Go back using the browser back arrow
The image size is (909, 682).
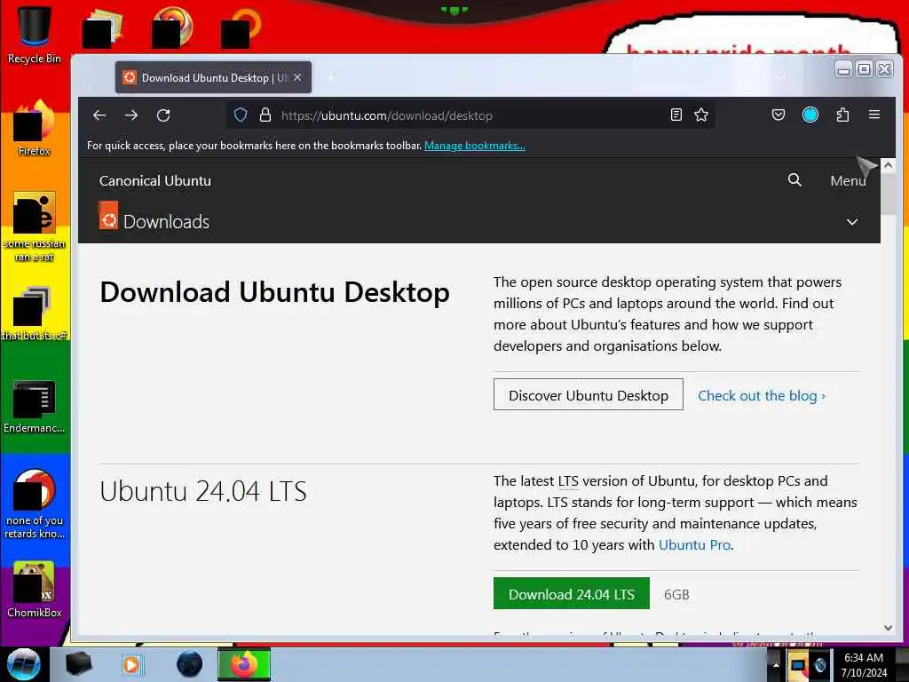(x=99, y=115)
